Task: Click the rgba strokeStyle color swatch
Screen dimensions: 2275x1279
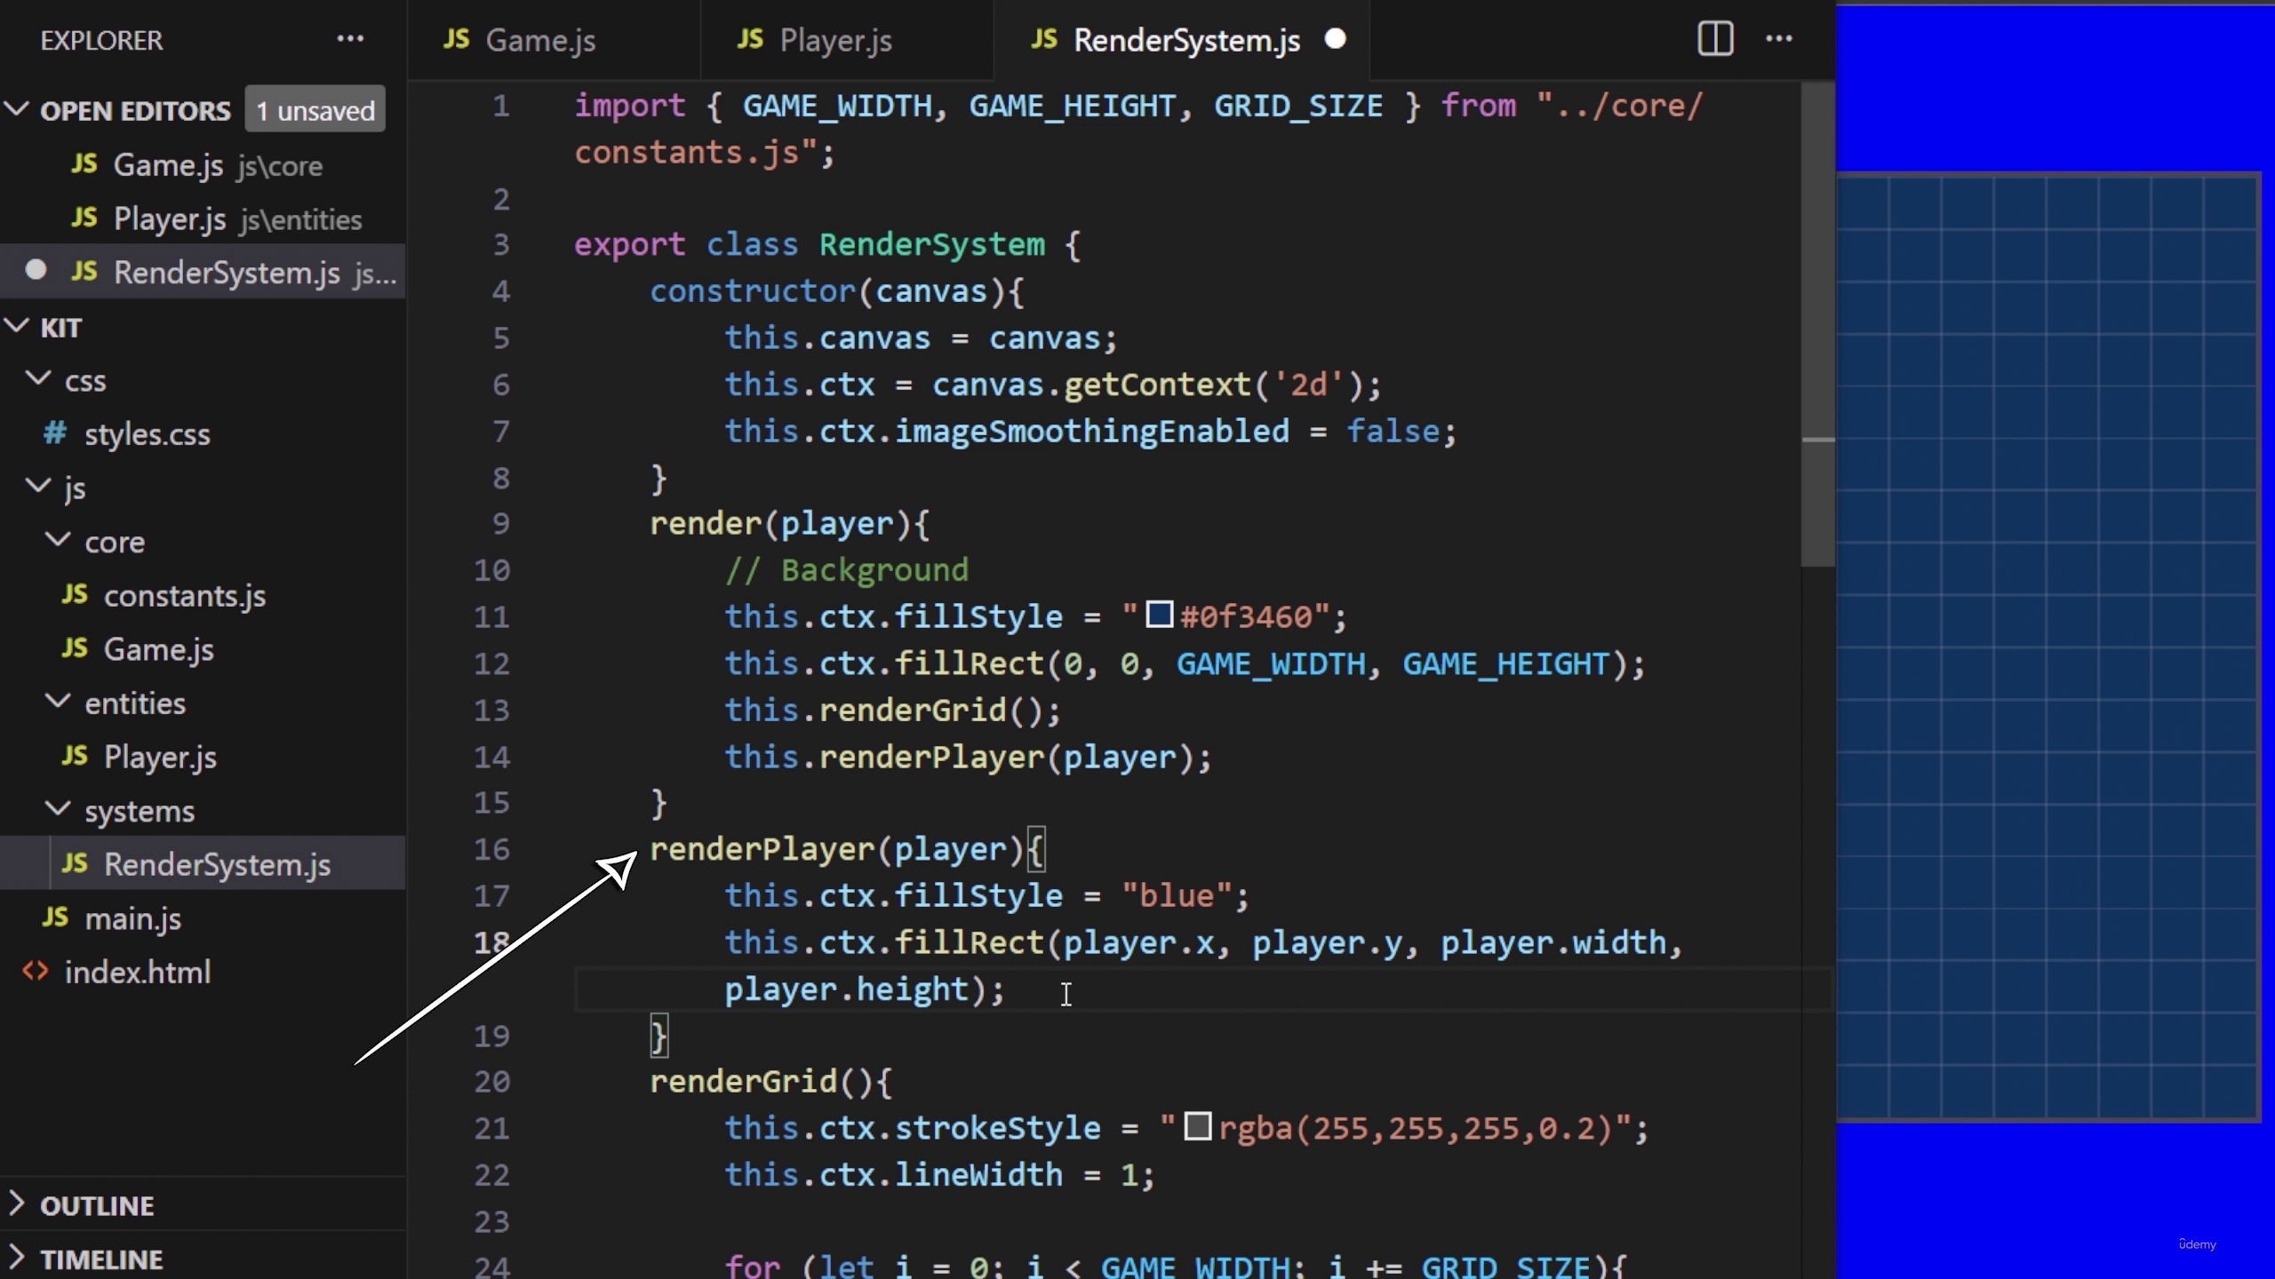Action: click(1197, 1126)
